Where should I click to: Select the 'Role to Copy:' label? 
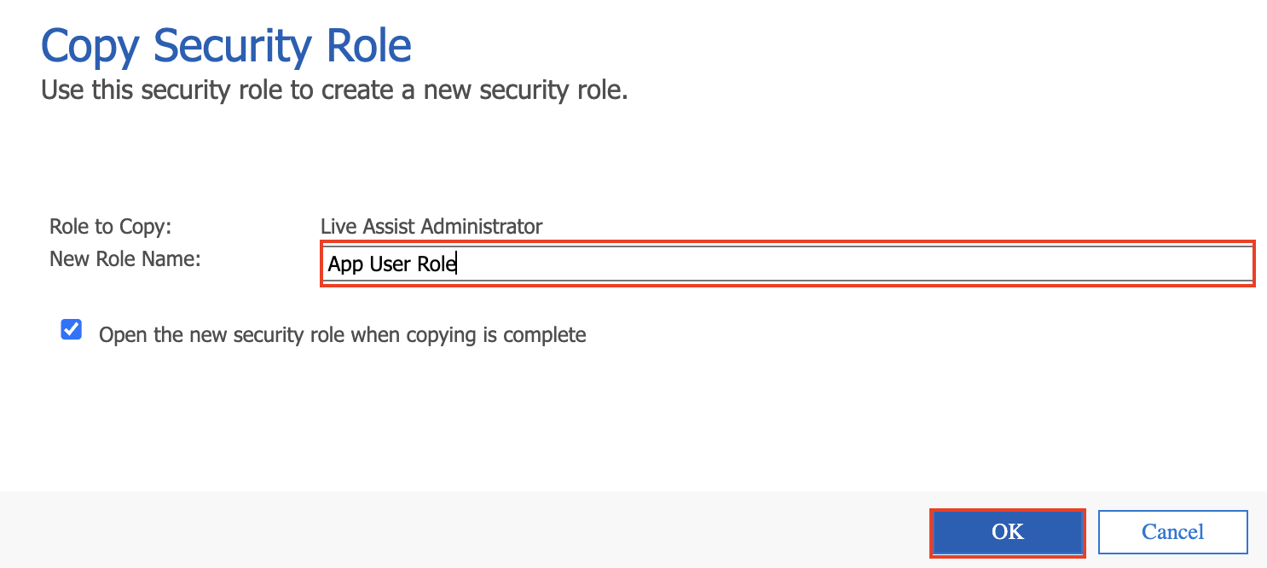[x=111, y=227]
